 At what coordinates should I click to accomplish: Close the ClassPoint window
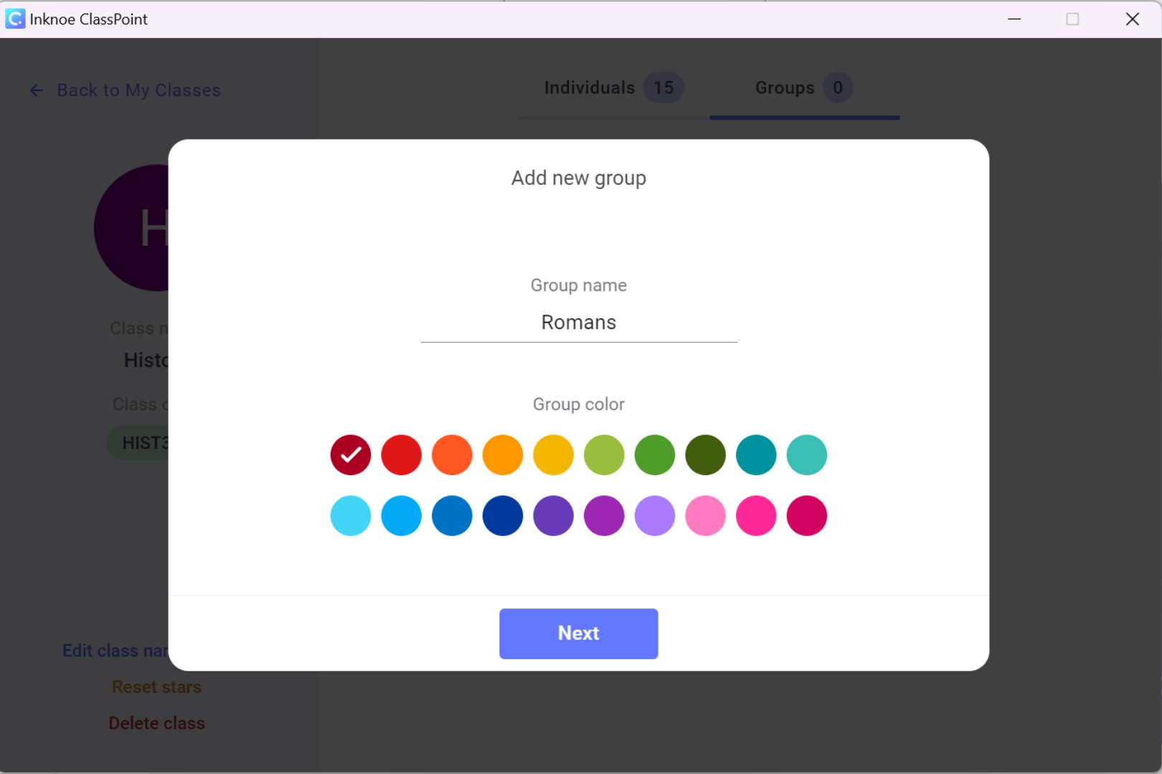(x=1133, y=19)
